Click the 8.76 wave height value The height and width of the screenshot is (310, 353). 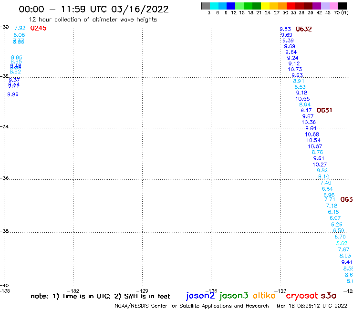click(x=317, y=152)
